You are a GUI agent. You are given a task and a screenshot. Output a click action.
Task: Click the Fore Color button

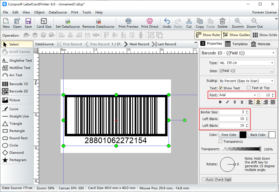(x=229, y=135)
